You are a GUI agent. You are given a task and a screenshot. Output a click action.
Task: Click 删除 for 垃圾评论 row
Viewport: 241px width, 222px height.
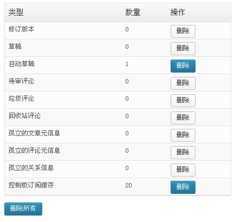(183, 101)
